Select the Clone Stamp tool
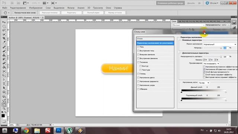This screenshot has height=134, width=238. click(4, 55)
